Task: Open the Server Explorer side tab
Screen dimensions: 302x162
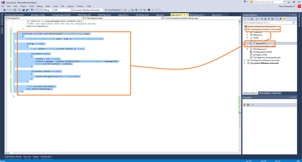Action: tap(2, 19)
